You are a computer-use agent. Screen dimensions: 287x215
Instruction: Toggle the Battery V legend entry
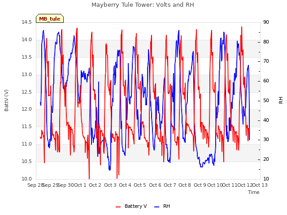[x=131, y=206]
